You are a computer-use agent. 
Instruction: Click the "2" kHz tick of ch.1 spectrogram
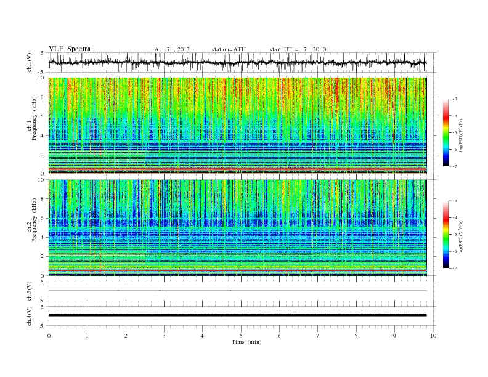point(44,155)
